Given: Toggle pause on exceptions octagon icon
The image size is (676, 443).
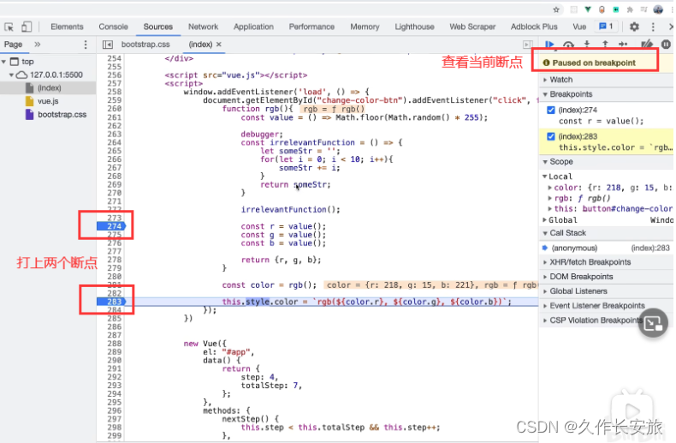Looking at the screenshot, I should 666,45.
